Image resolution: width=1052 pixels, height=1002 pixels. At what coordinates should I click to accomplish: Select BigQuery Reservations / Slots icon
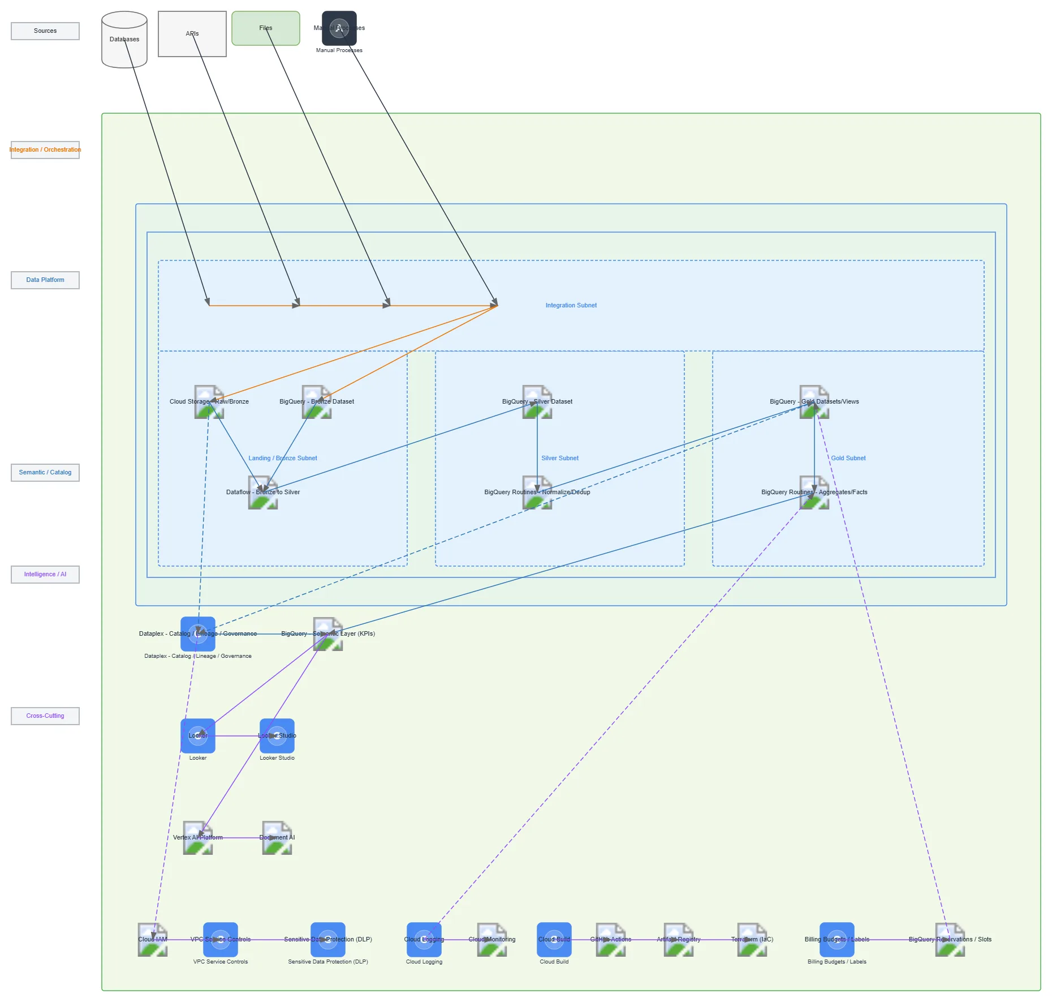tap(950, 940)
